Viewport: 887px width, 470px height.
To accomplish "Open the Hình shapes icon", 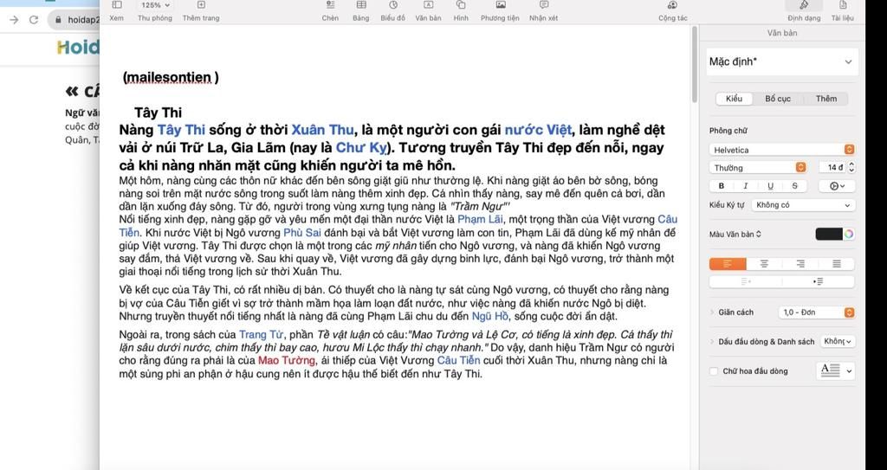I will [x=461, y=5].
